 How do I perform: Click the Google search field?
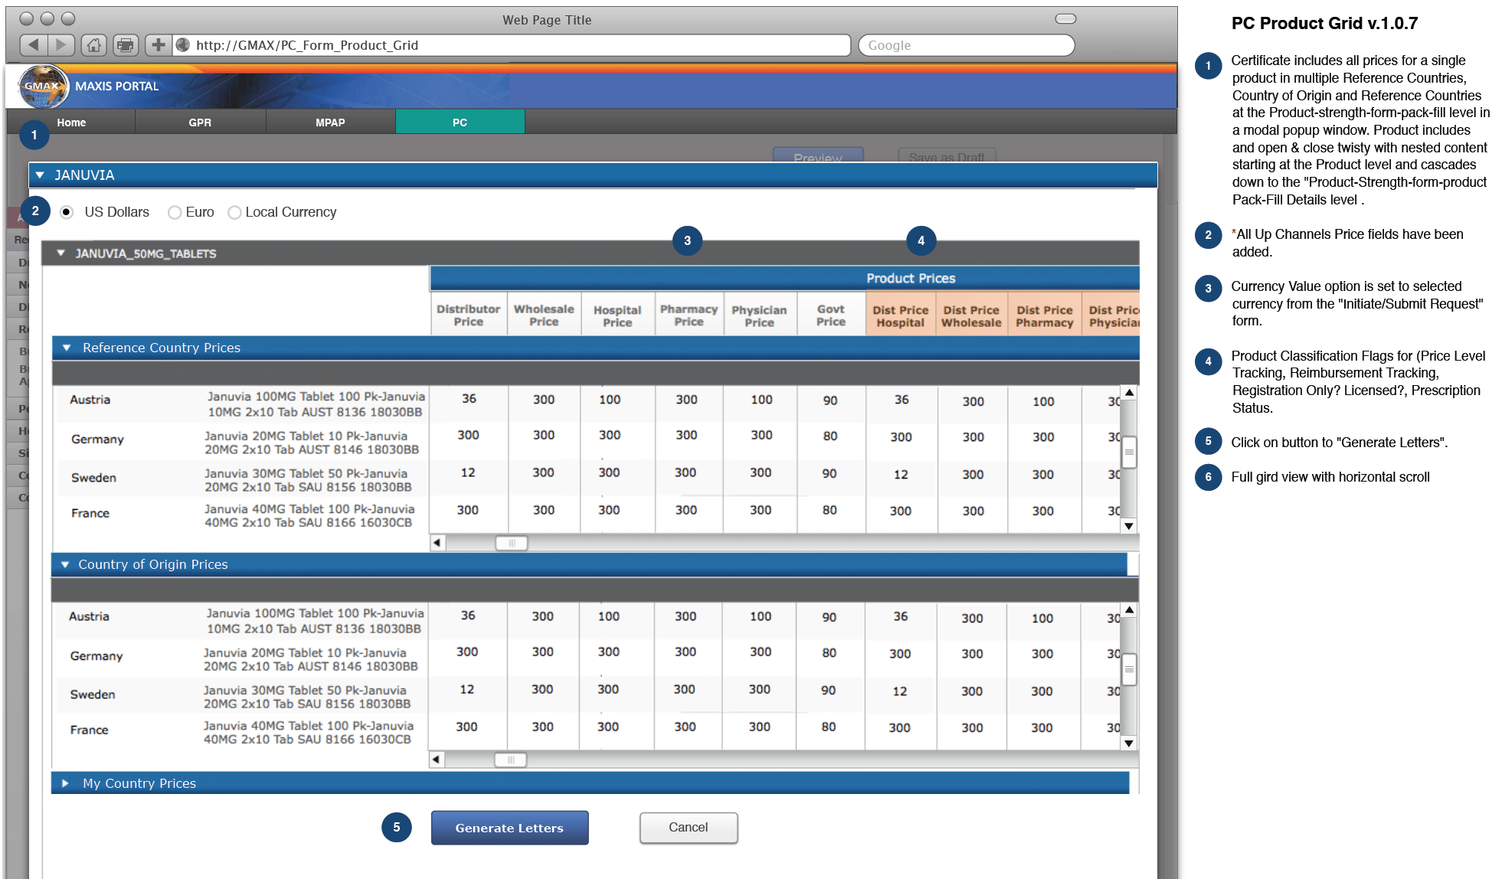click(967, 45)
